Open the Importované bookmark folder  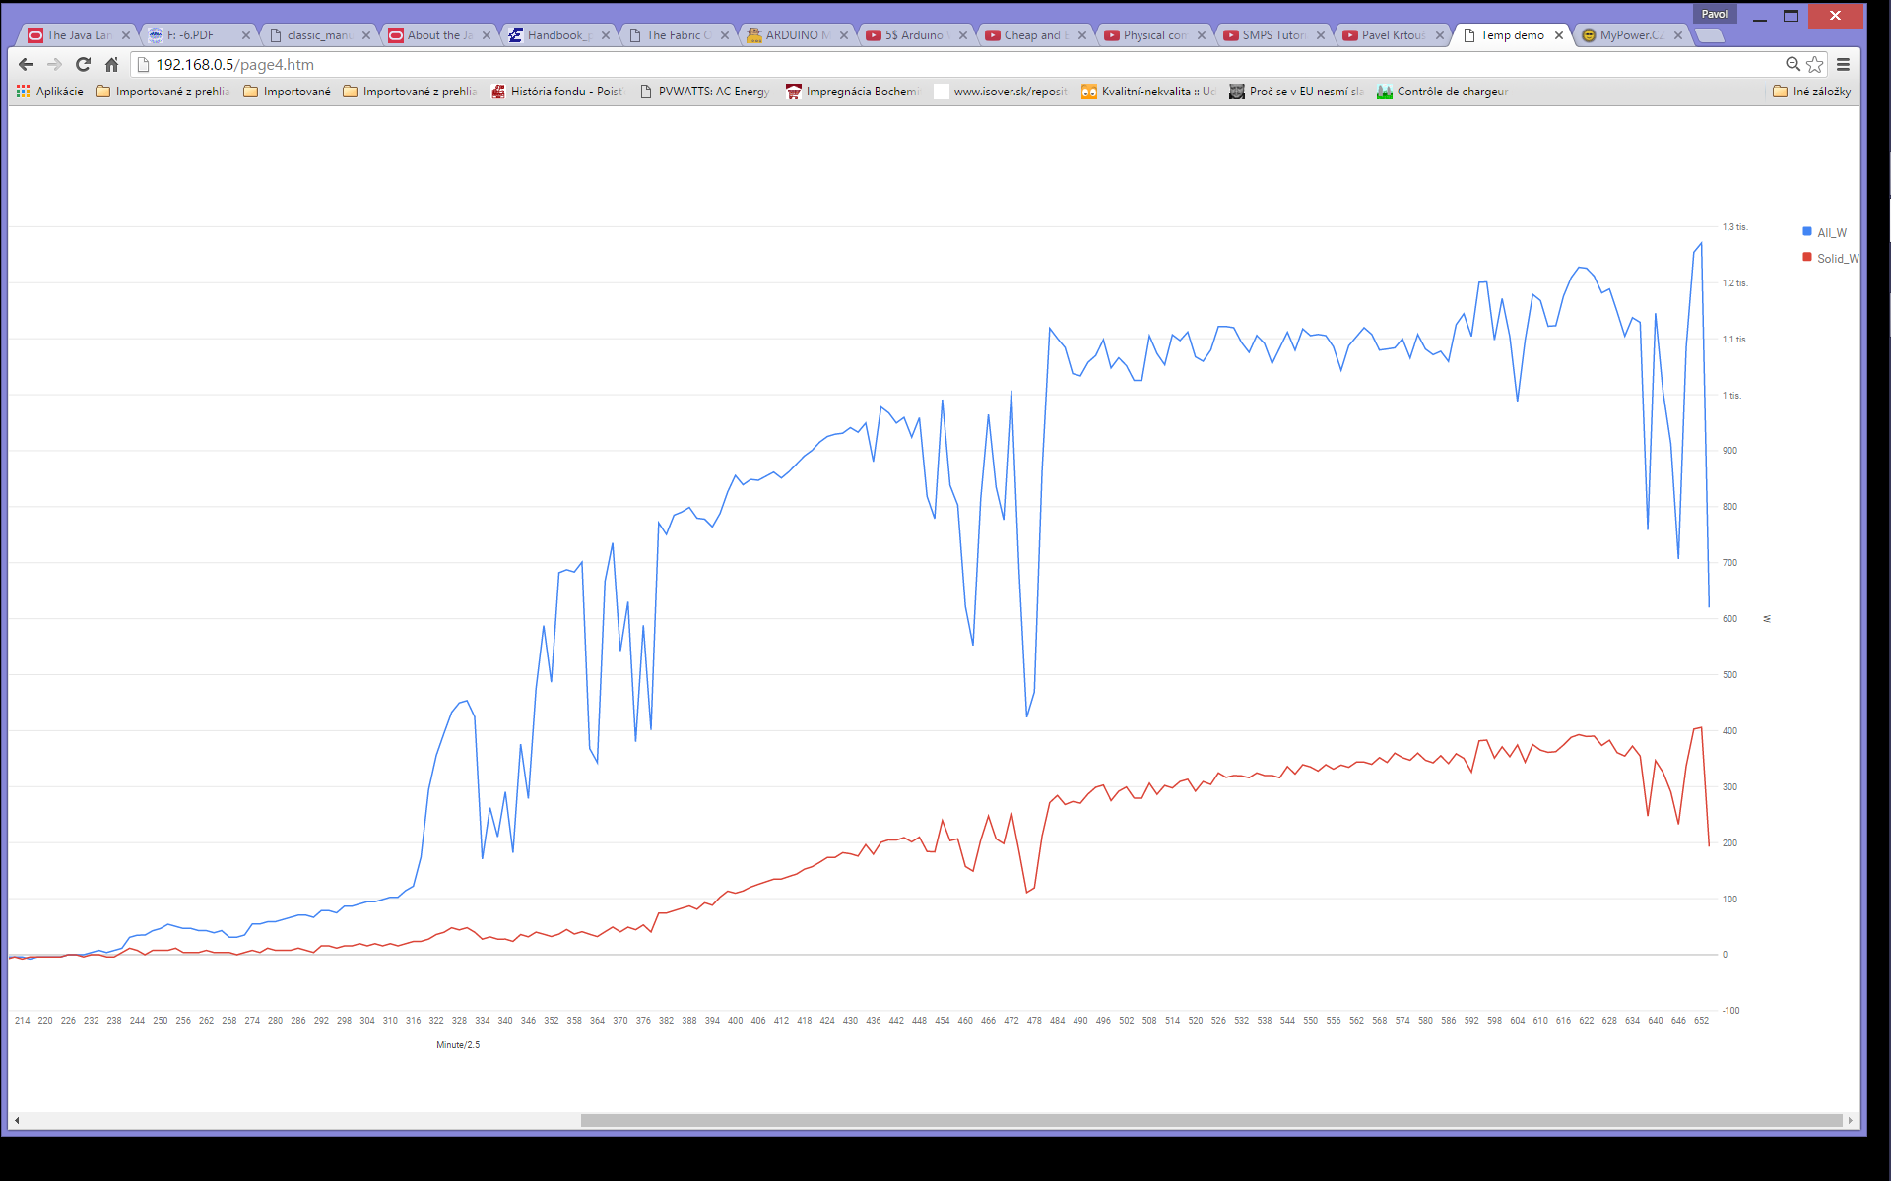coord(288,92)
